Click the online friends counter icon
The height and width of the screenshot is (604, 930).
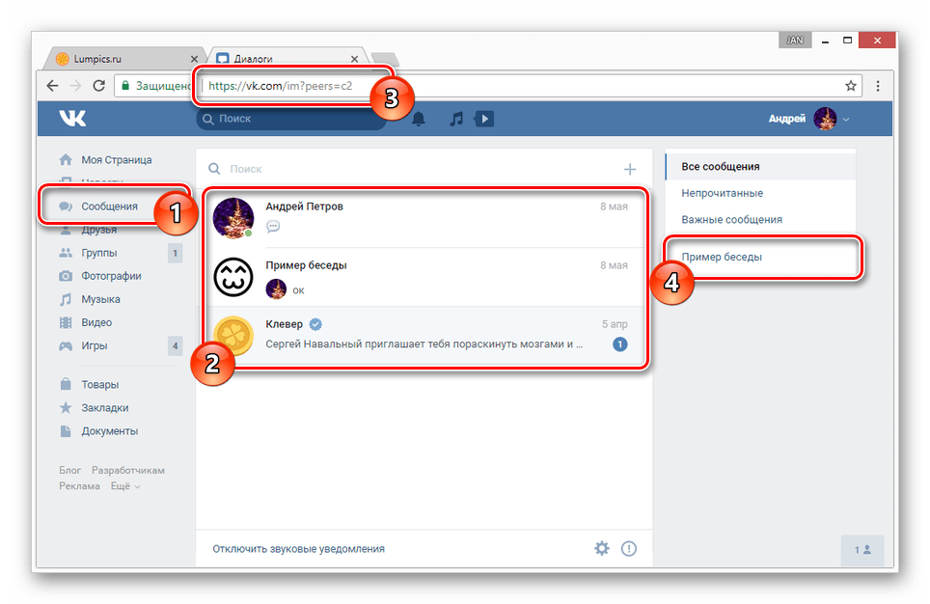pyautogui.click(x=862, y=550)
